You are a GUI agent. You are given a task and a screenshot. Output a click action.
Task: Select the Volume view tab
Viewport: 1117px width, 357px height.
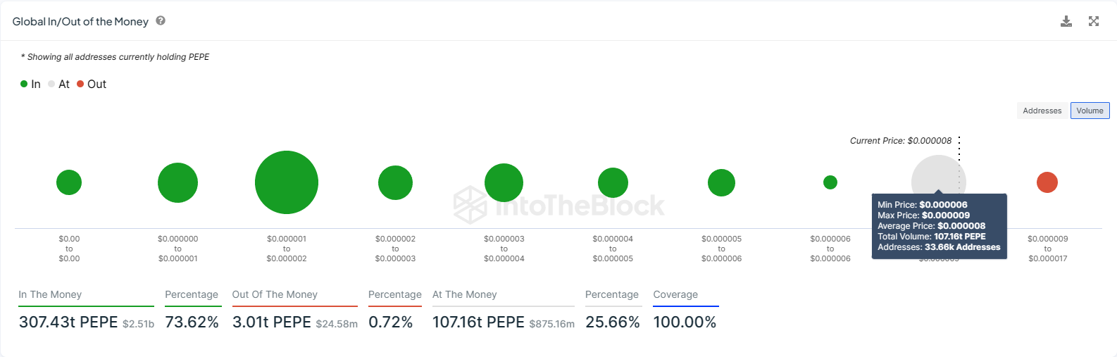[1090, 111]
